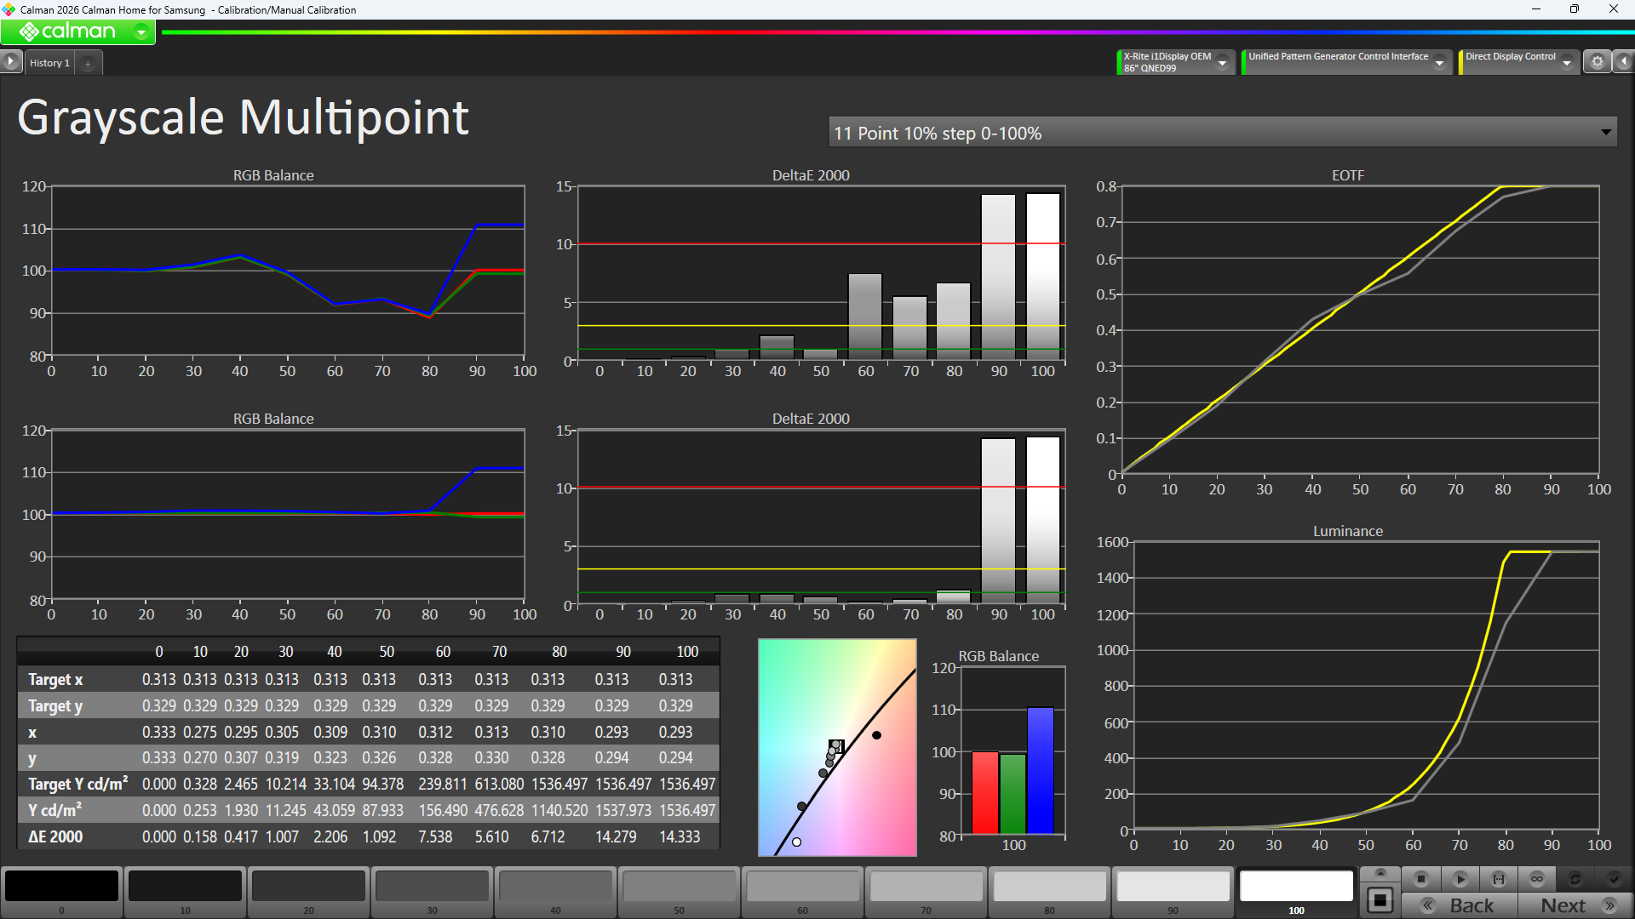The height and width of the screenshot is (919, 1635).
Task: Open the Direct Display Control dropdown
Action: tap(1567, 63)
